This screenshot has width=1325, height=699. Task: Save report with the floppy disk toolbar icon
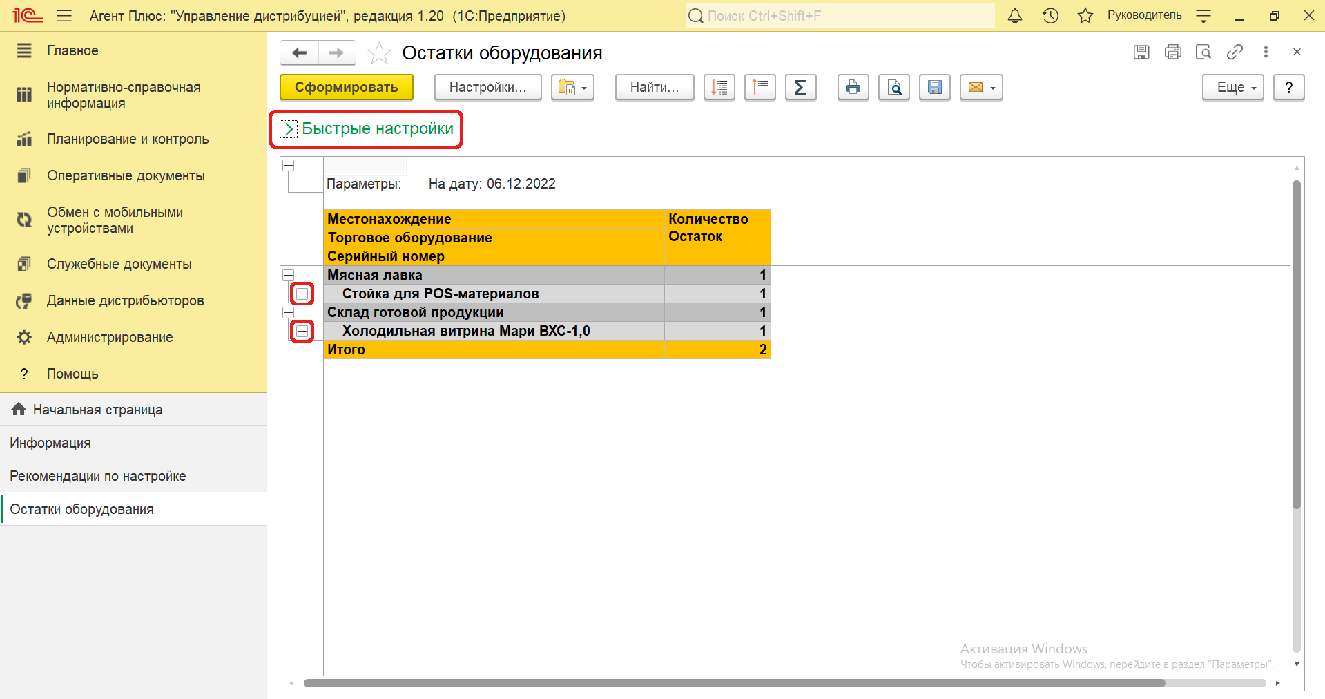935,87
